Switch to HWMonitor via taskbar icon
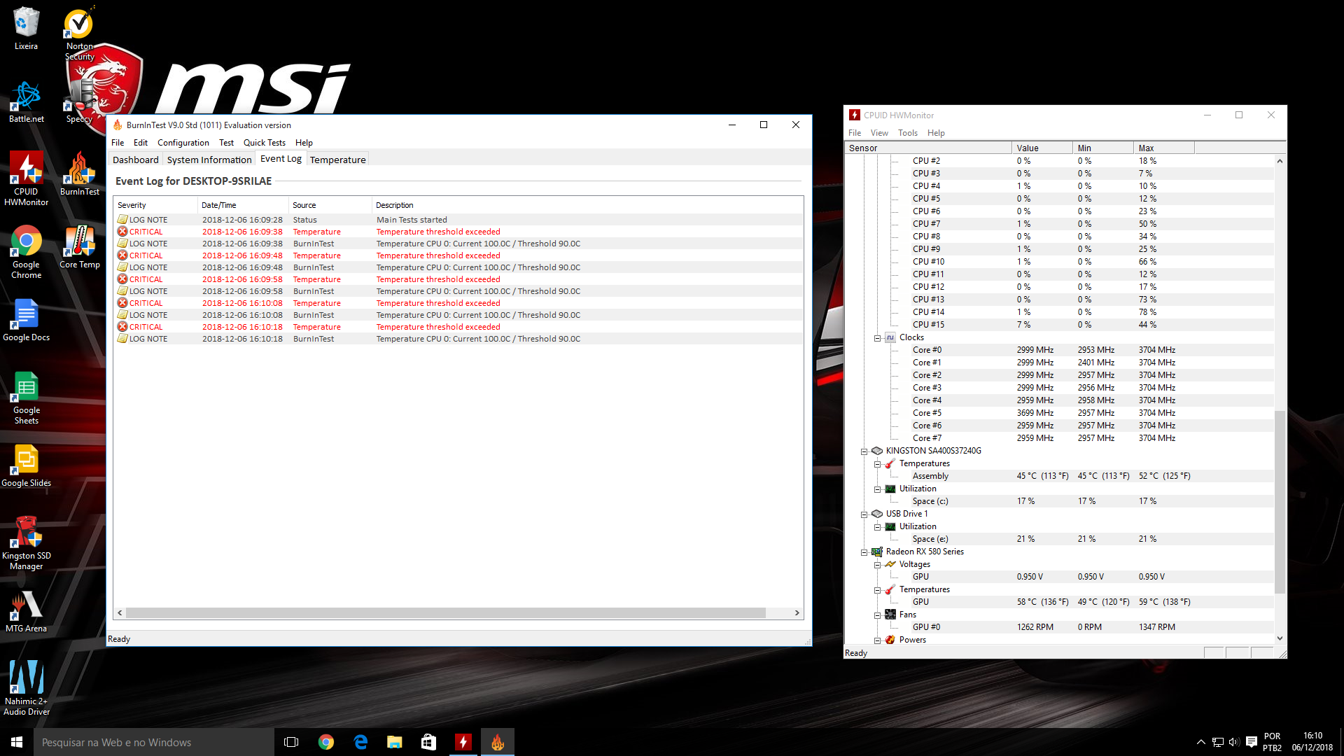This screenshot has height=756, width=1344. pyautogui.click(x=463, y=742)
